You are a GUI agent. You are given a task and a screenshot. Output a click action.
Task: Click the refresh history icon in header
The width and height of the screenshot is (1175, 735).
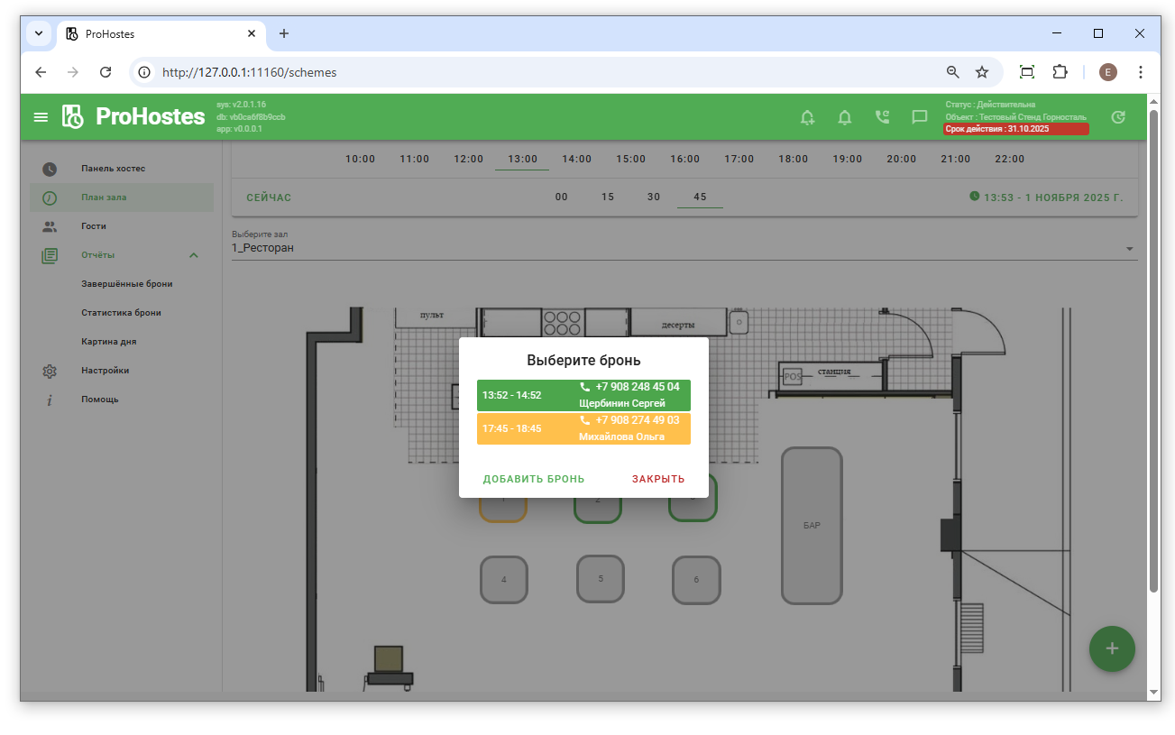click(x=1118, y=117)
